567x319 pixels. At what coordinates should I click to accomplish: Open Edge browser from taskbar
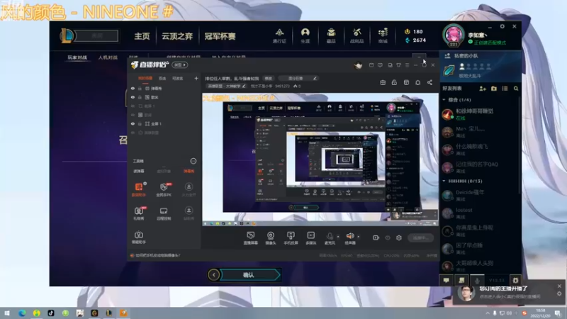22,313
